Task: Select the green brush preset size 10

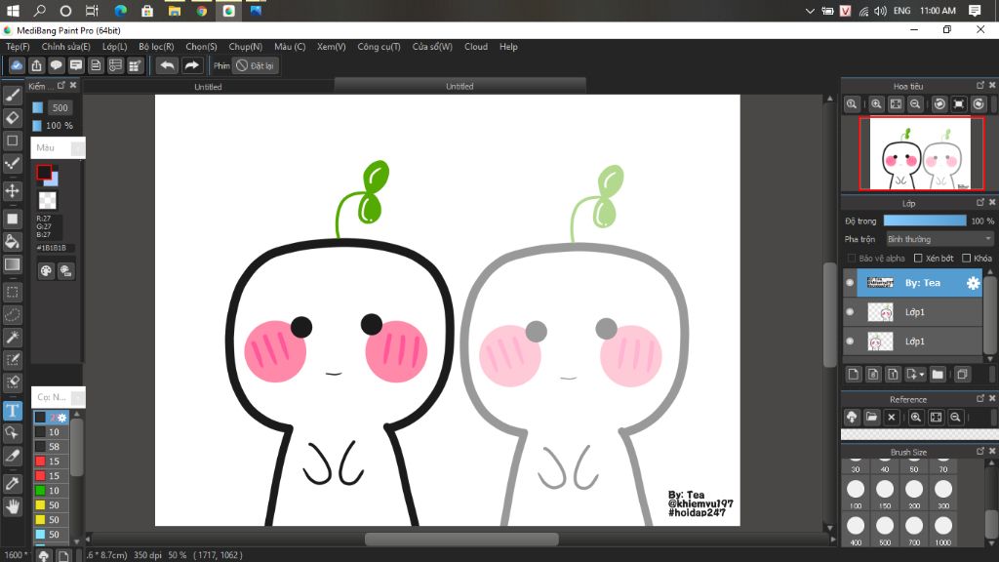Action: [x=51, y=491]
